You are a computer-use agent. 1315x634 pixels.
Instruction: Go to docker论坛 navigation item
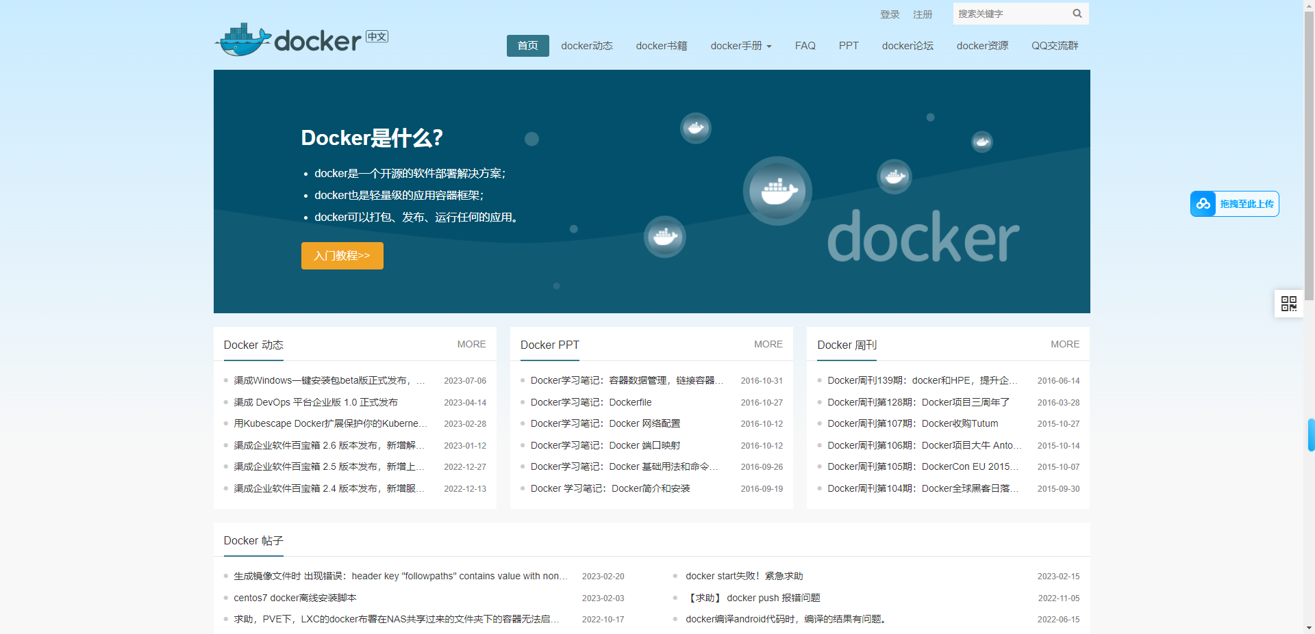click(907, 46)
